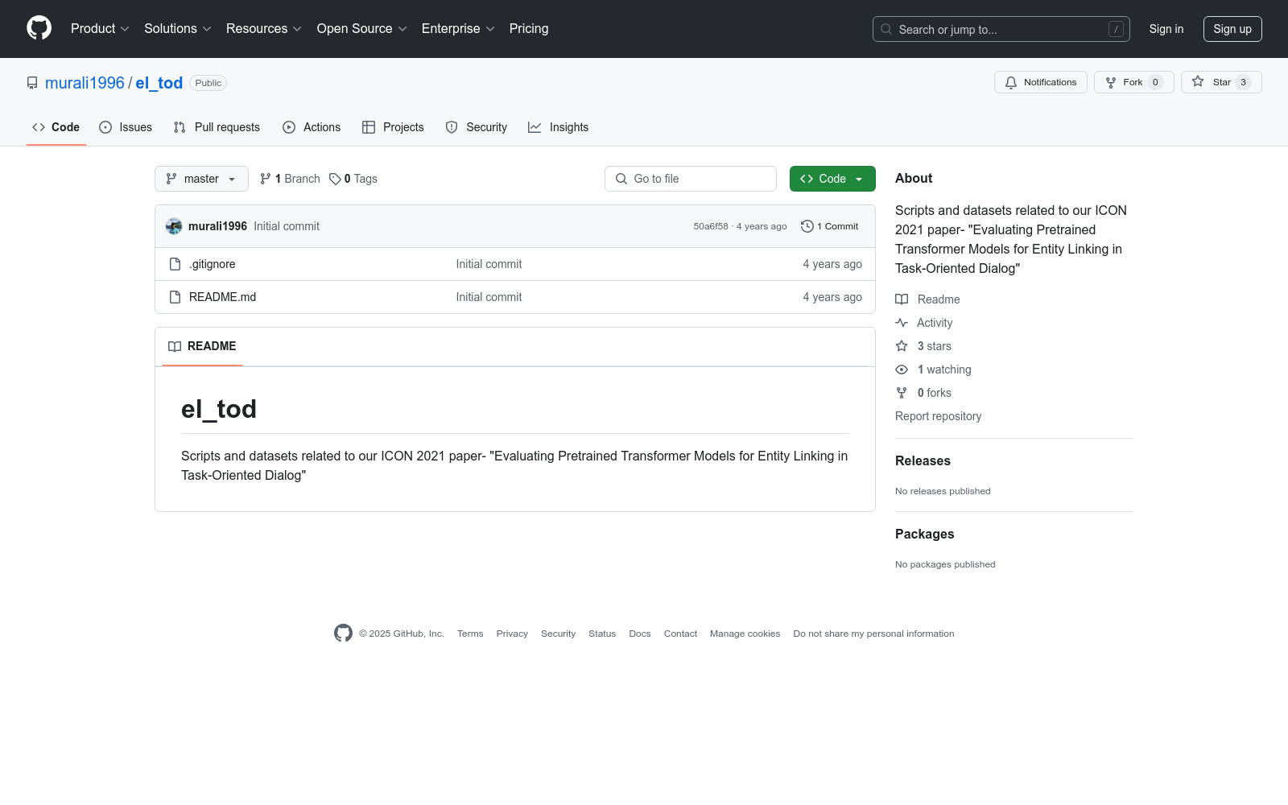Open the footer Terms link

click(x=470, y=634)
